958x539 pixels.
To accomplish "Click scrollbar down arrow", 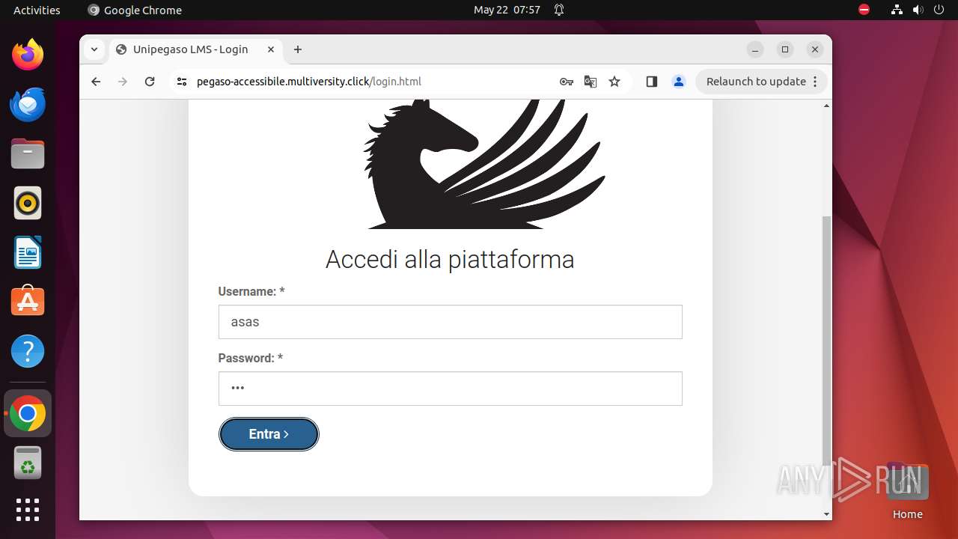I will tap(826, 514).
